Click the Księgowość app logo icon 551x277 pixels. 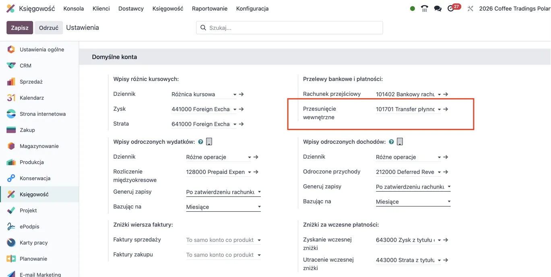tap(11, 8)
